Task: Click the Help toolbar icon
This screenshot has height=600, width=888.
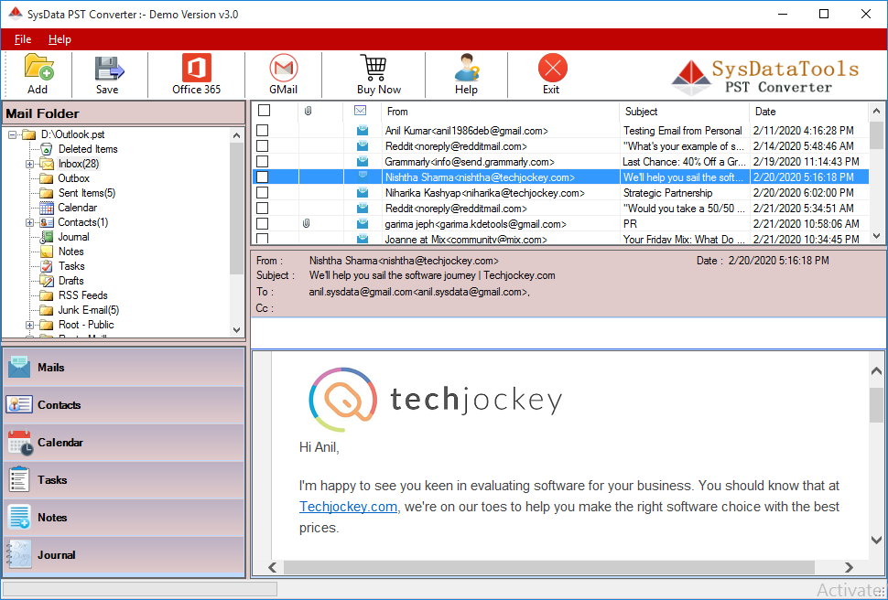Action: [466, 73]
